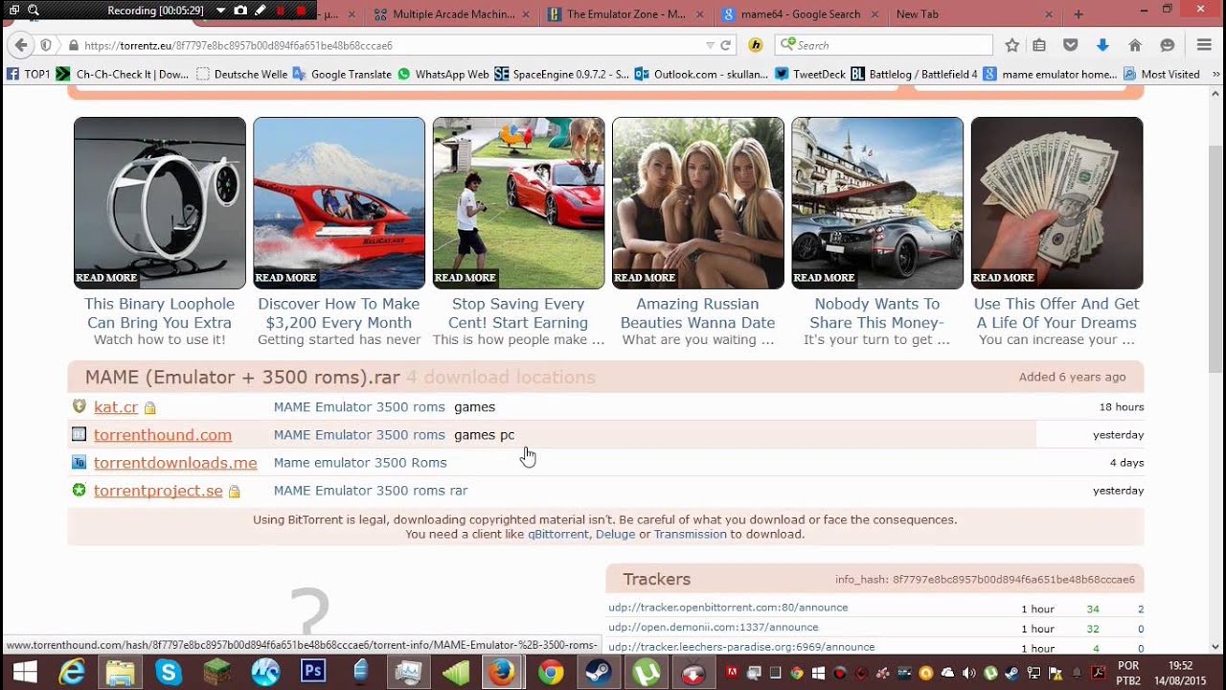Follow the Transmission client link

[x=691, y=535]
